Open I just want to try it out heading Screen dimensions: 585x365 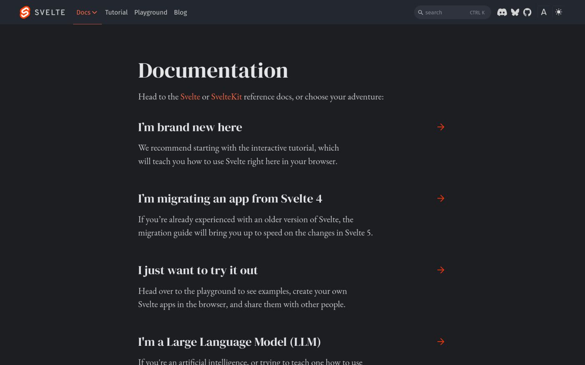pos(198,270)
